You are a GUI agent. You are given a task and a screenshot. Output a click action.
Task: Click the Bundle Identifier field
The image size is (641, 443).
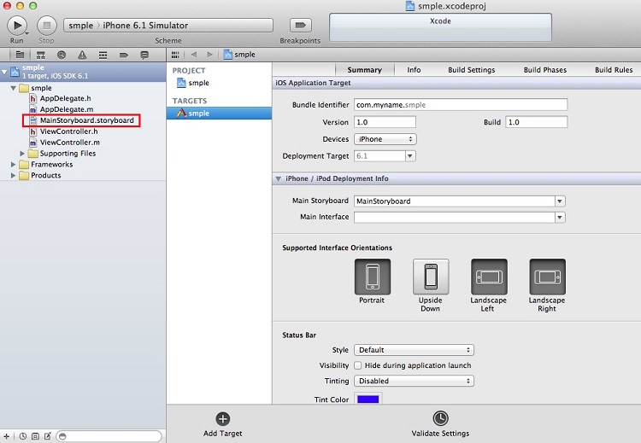point(461,104)
